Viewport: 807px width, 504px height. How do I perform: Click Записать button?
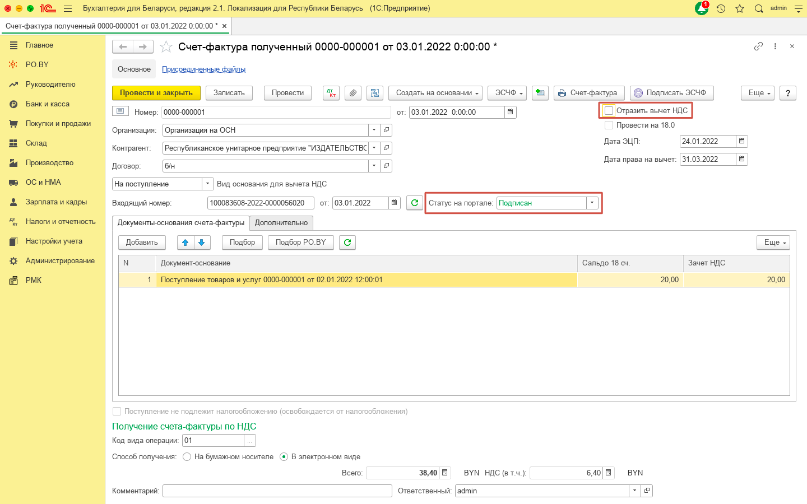click(229, 93)
